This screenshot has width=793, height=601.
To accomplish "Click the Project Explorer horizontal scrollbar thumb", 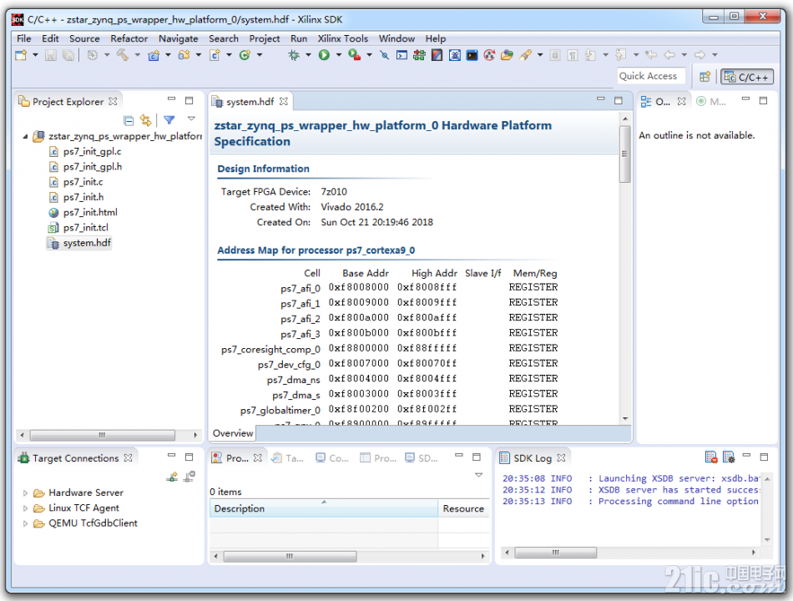I will point(102,435).
